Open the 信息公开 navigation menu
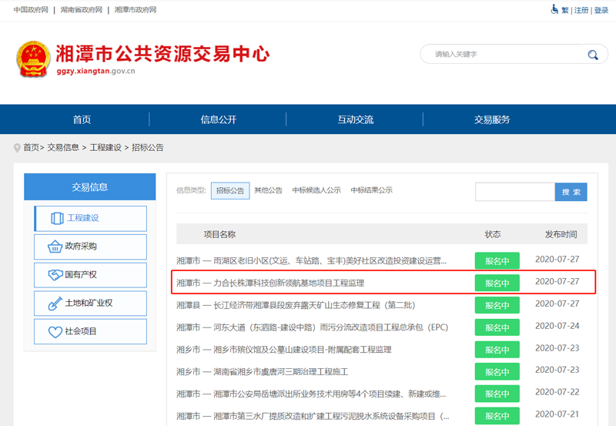Viewport: 616px width, 426px height. click(218, 119)
